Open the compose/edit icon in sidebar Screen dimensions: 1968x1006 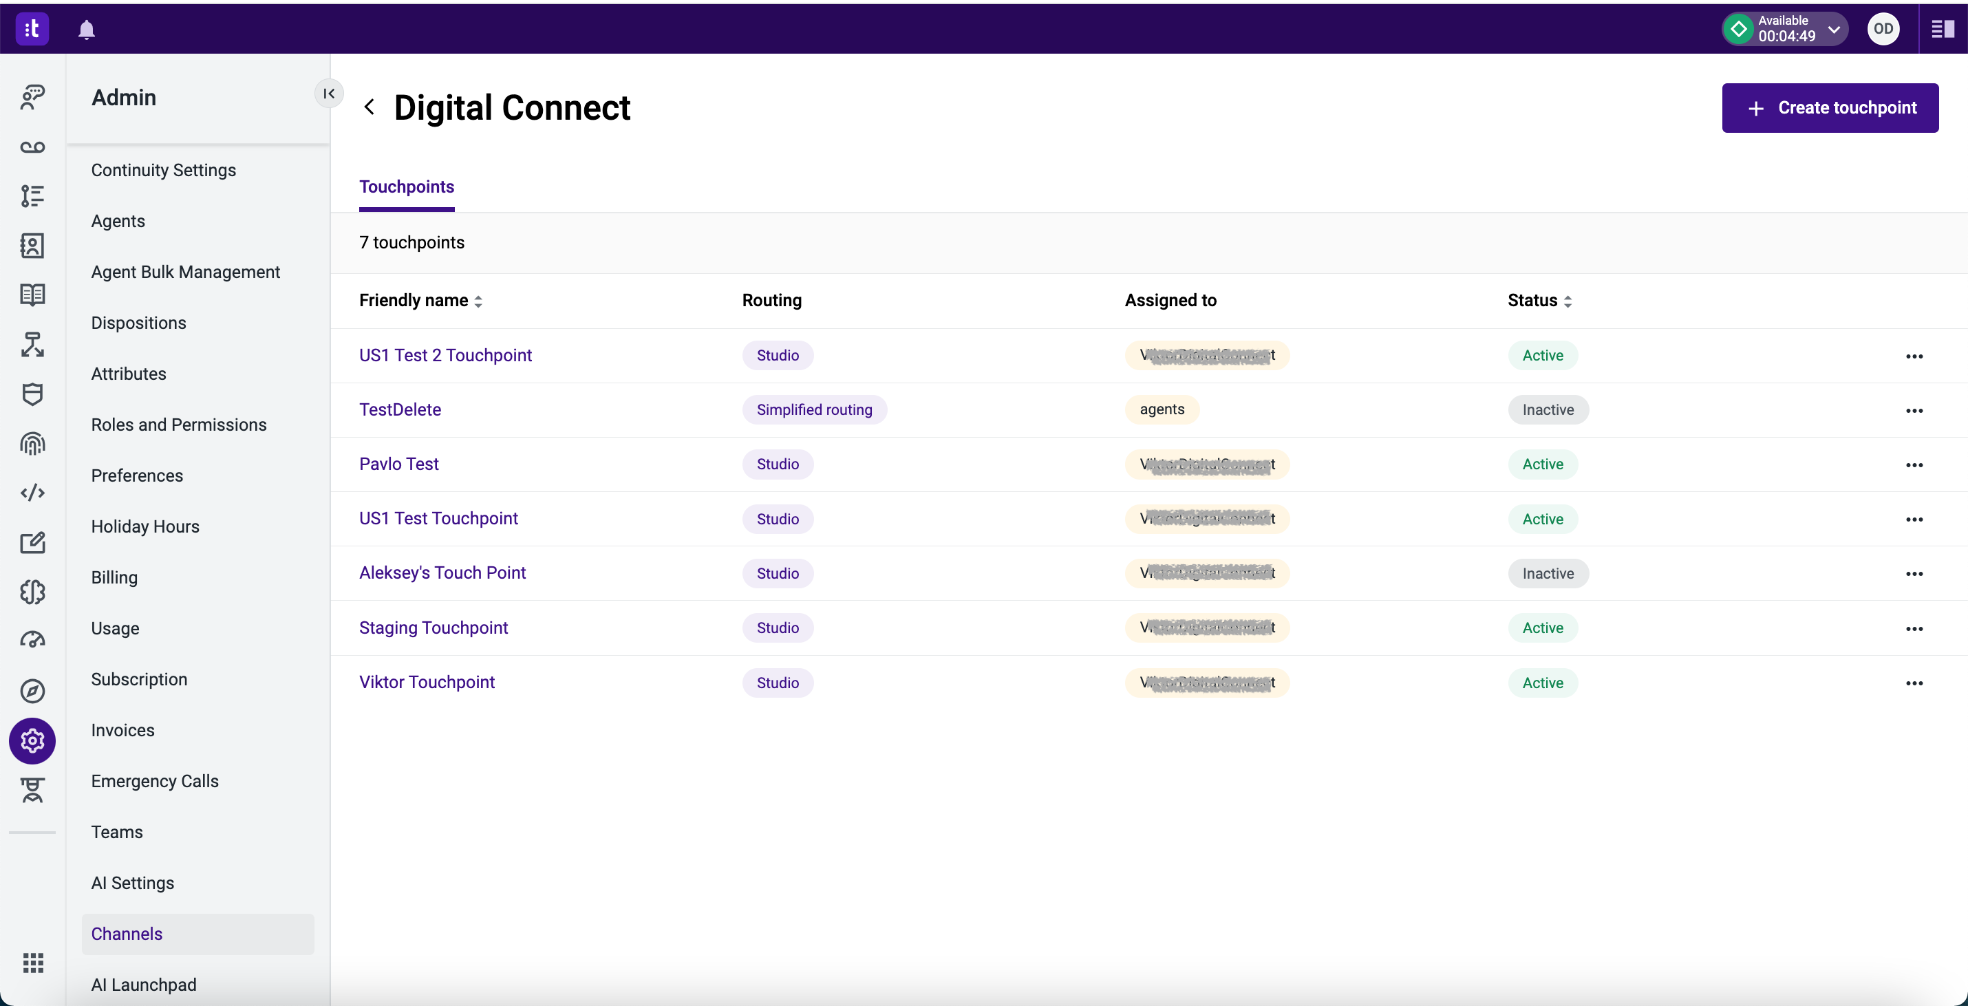click(32, 543)
